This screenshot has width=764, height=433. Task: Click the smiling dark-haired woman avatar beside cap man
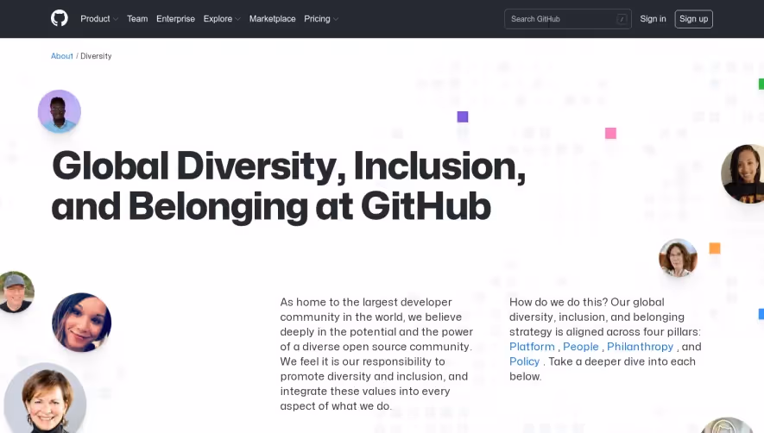[x=82, y=322]
